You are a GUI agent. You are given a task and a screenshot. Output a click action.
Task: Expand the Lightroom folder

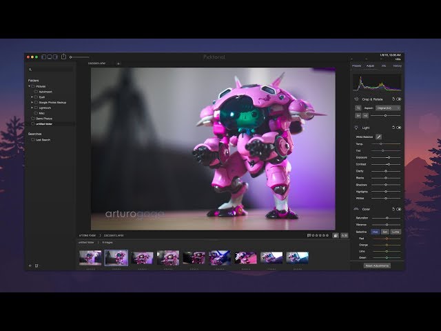32,108
